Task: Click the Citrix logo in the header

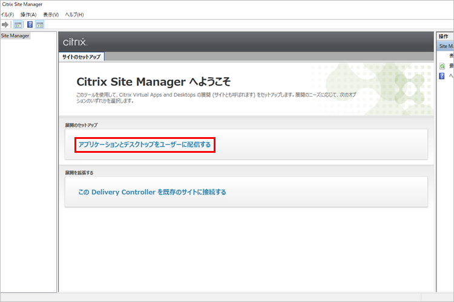Action: pyautogui.click(x=76, y=42)
